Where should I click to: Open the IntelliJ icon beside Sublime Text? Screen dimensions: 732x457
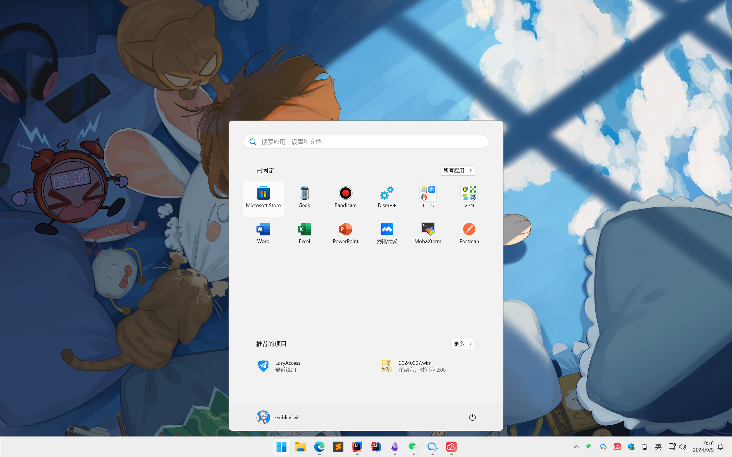[x=357, y=447]
